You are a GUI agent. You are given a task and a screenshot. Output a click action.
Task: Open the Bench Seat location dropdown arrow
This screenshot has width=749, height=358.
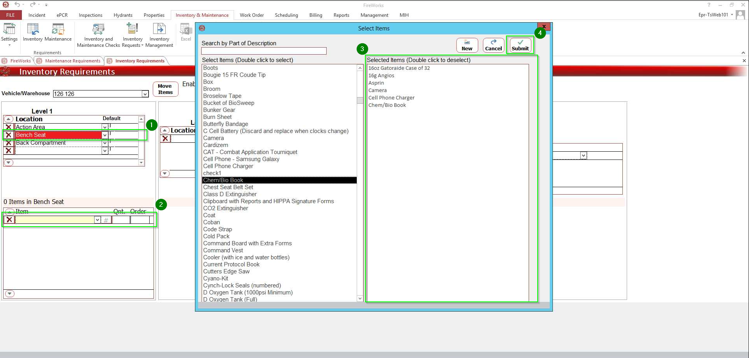click(105, 135)
